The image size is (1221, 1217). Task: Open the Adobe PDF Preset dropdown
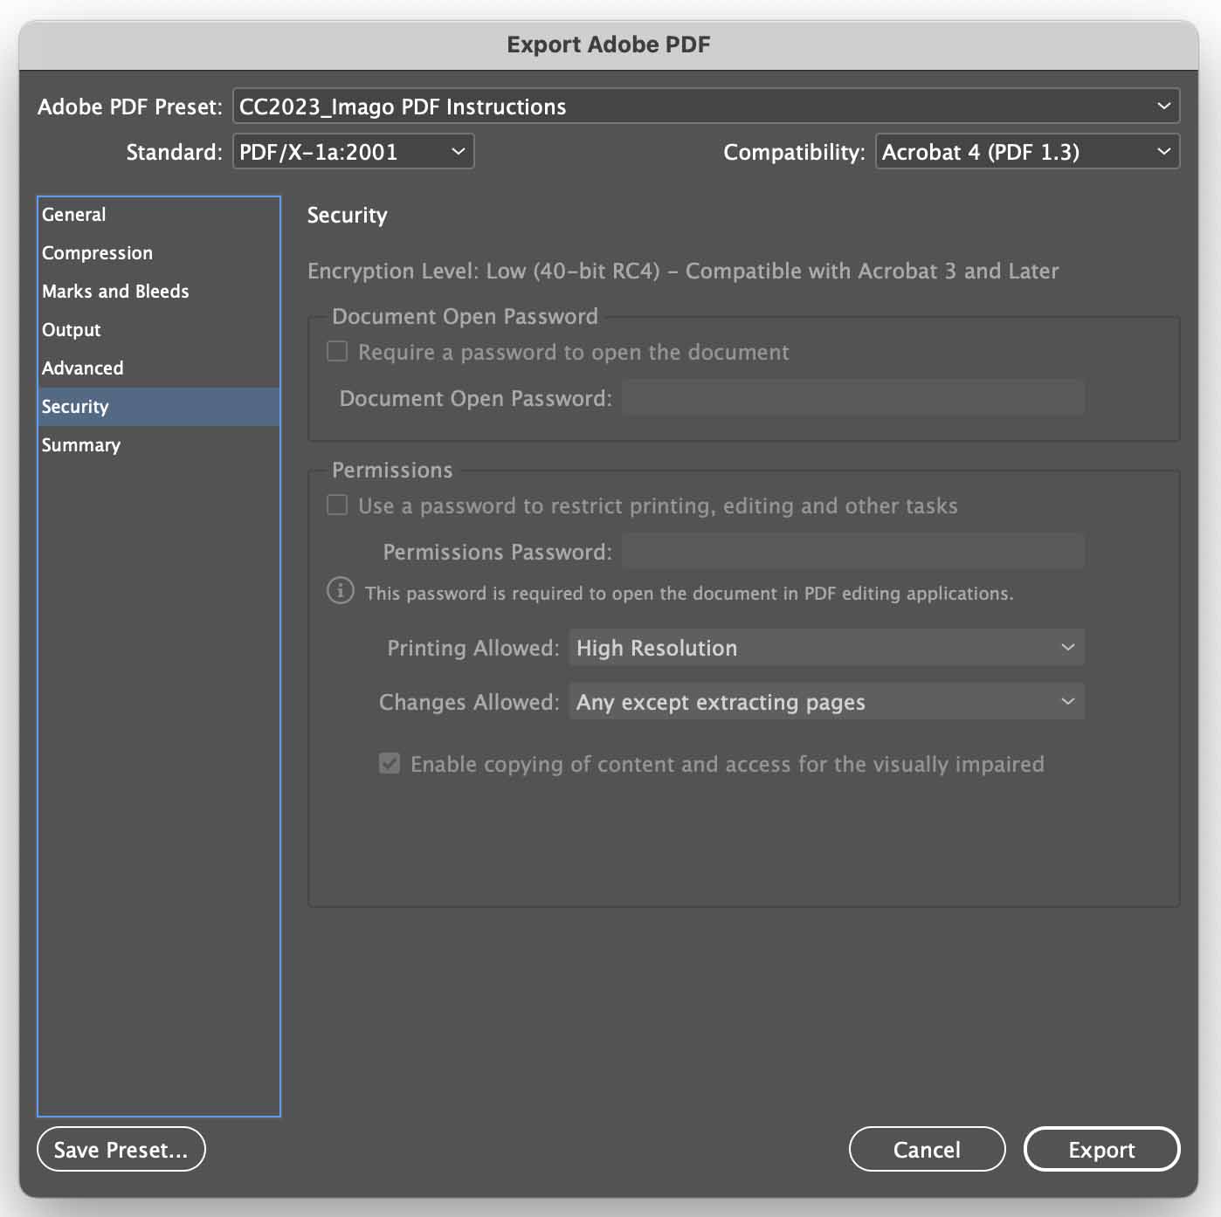[x=706, y=107]
